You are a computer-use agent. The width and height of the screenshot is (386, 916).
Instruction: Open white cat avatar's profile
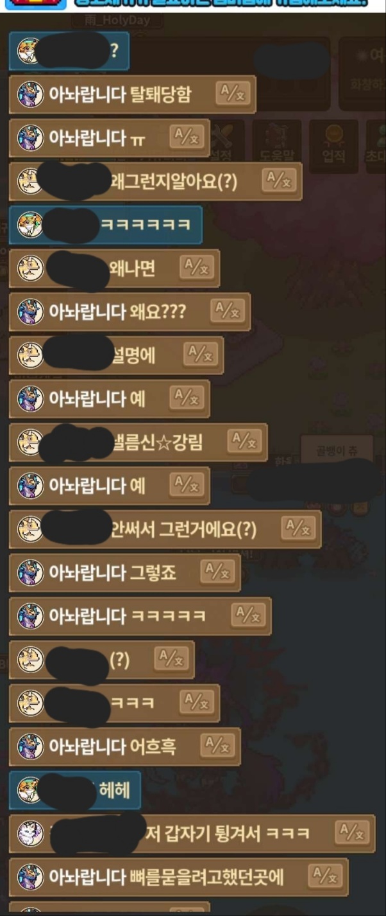pos(30,833)
